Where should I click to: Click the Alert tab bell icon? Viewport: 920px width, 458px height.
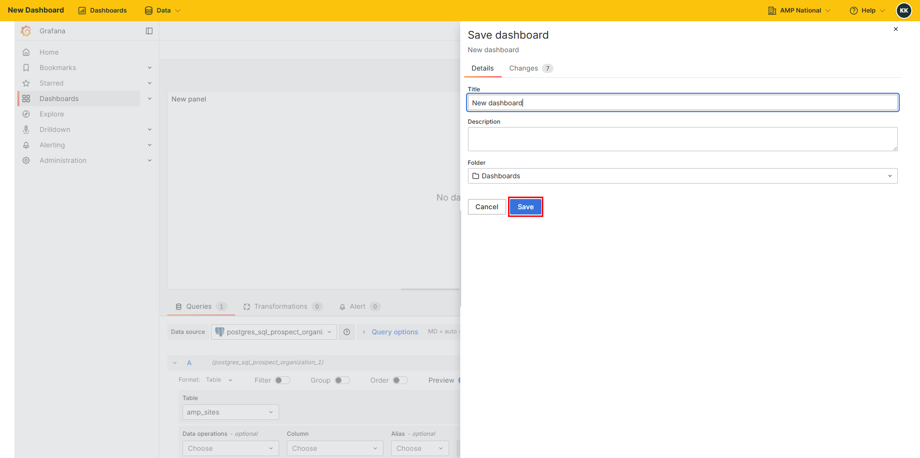point(342,307)
